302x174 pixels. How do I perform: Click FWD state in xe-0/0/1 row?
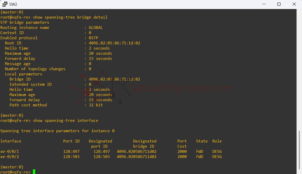(x=199, y=151)
